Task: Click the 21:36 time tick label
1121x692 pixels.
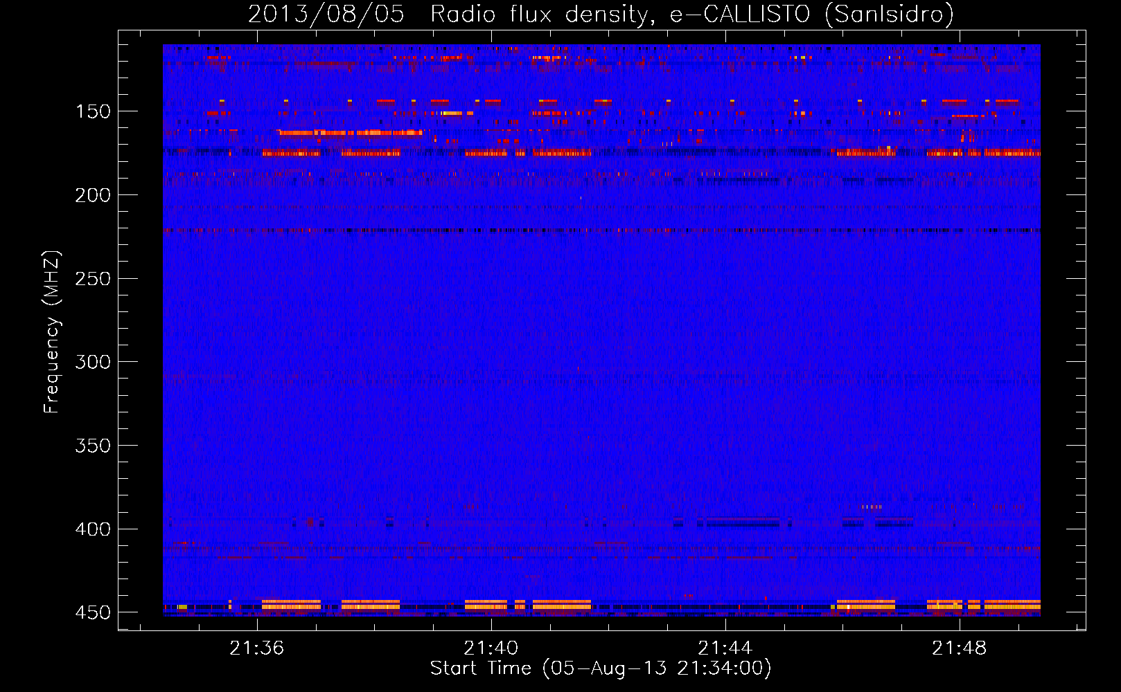Action: pos(257,648)
